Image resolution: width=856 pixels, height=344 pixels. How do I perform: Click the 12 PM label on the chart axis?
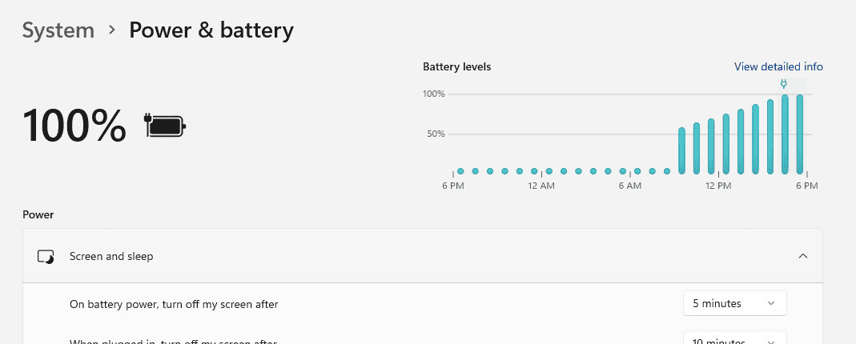point(718,186)
